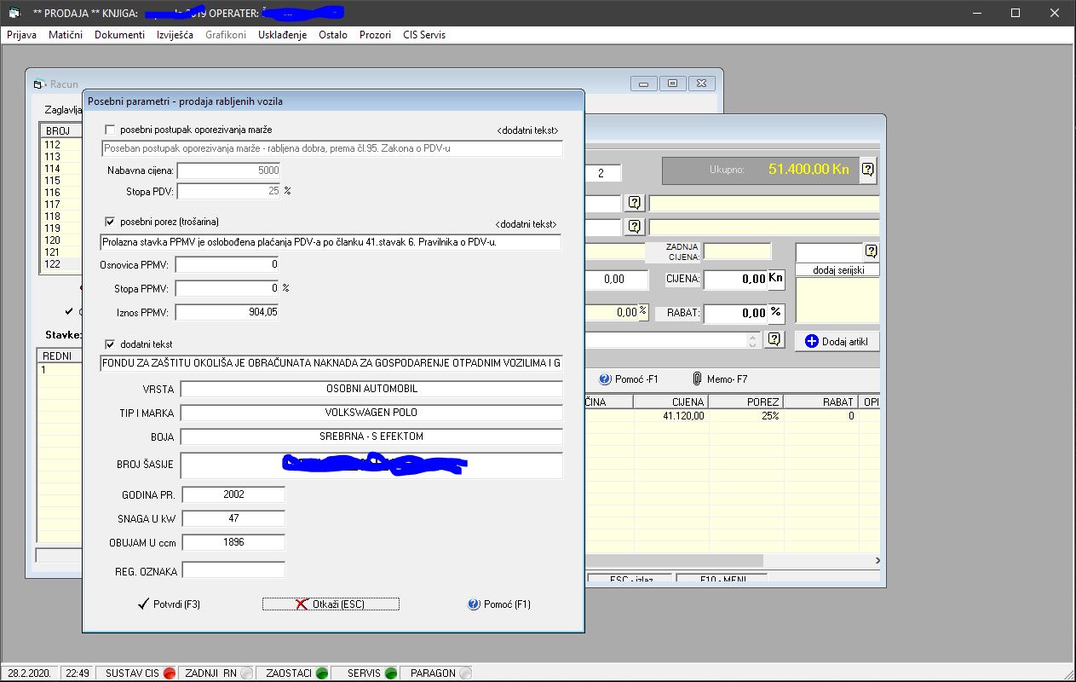Click the stepper arrows beside Dodaj artikl lookup

(x=752, y=339)
